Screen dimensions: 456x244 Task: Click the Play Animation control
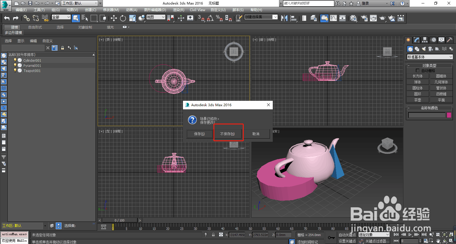410,235
